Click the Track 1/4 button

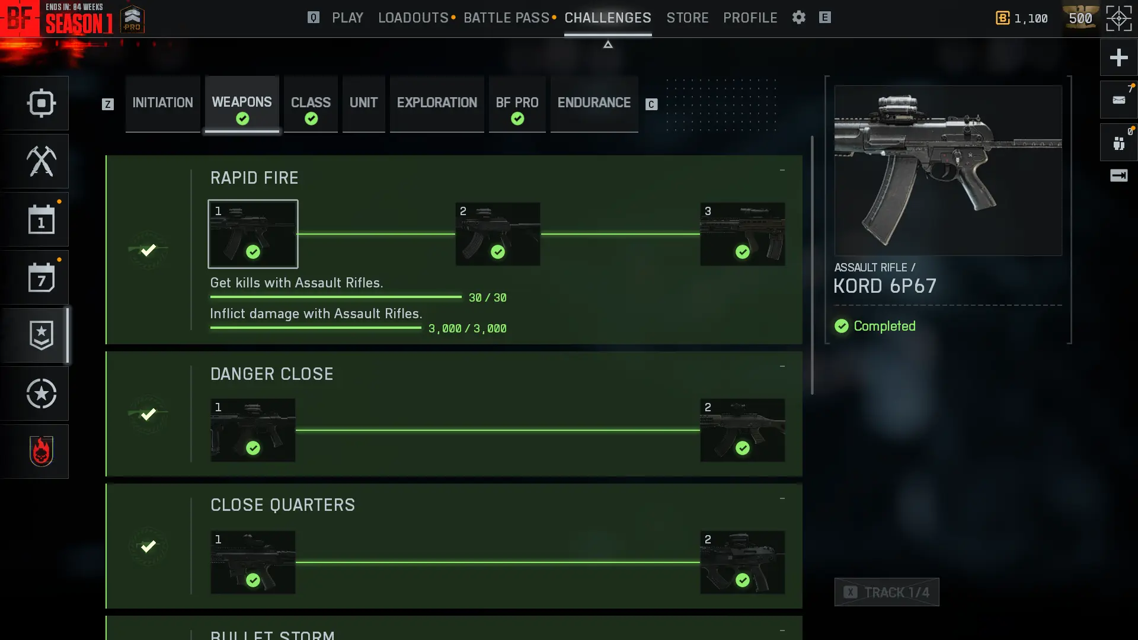[887, 592]
